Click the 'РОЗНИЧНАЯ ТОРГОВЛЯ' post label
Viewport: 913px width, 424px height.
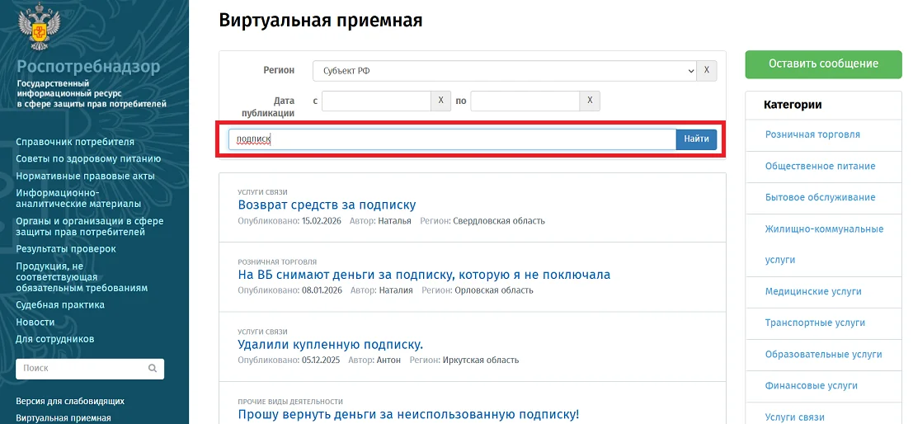pyautogui.click(x=277, y=262)
